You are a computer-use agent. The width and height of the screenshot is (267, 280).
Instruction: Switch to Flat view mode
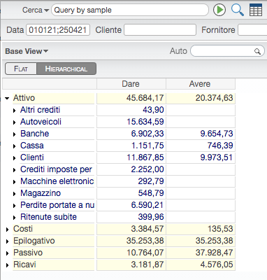coord(21,69)
